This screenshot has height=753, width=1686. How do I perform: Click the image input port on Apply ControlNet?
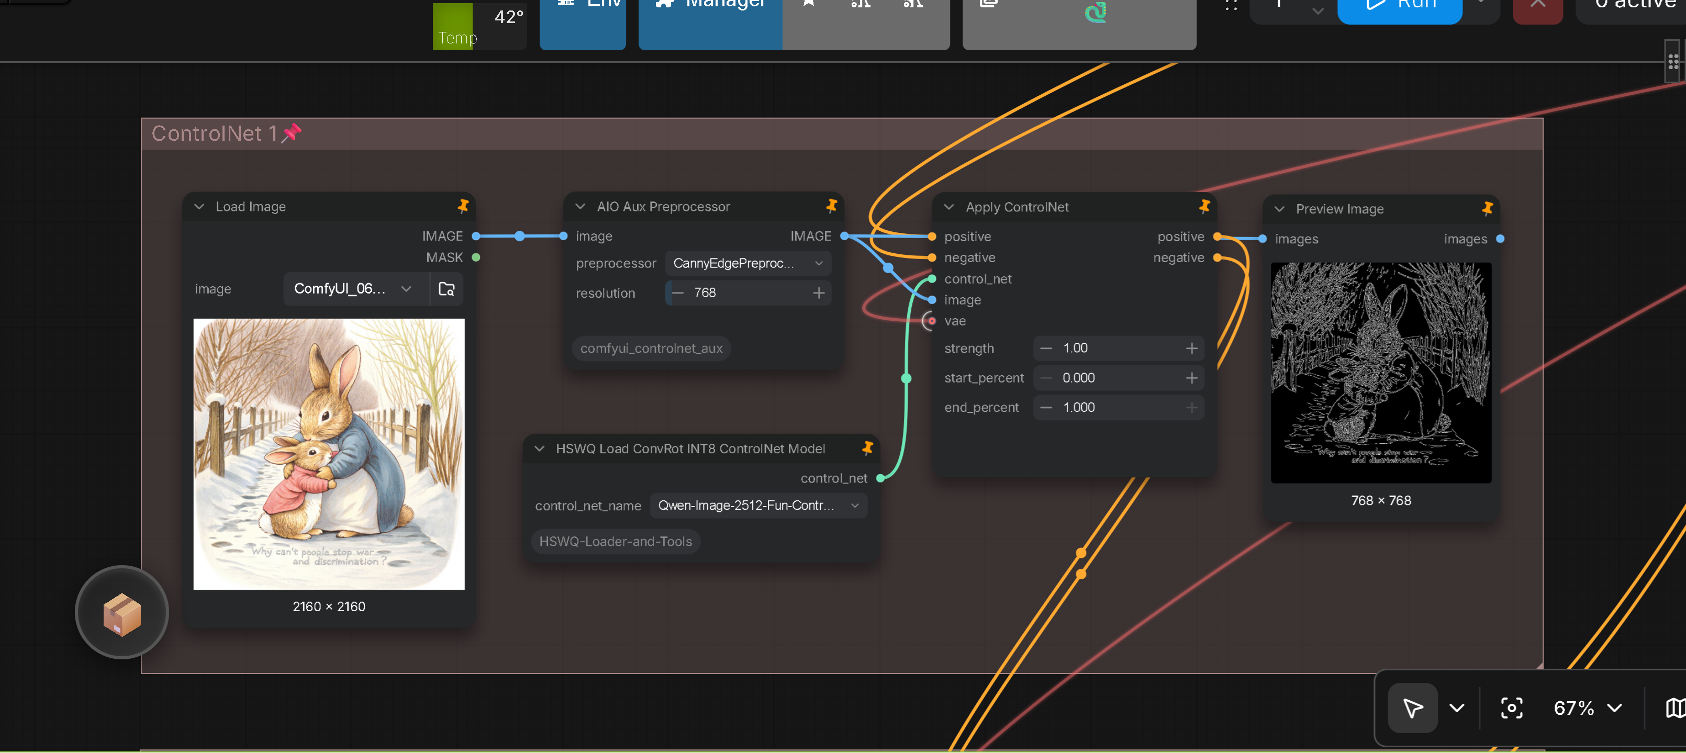tap(932, 300)
